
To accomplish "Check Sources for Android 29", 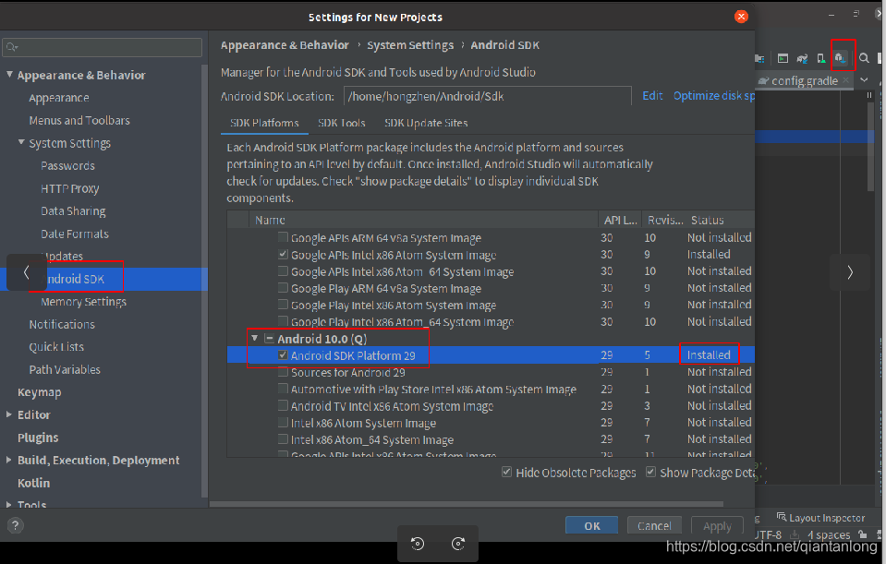I will tap(283, 372).
